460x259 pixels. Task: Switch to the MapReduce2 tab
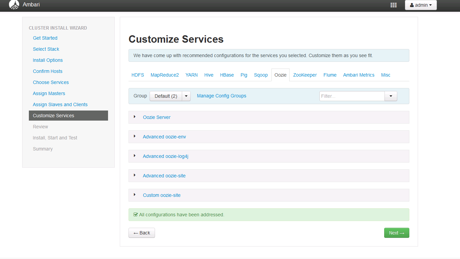[x=165, y=75]
